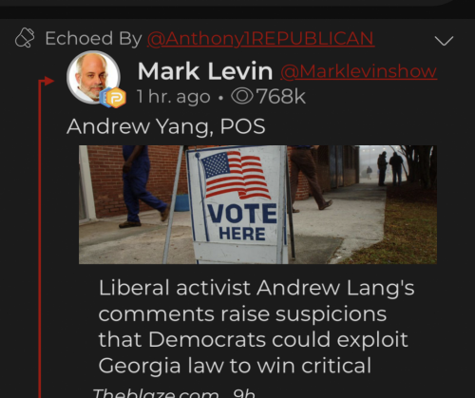Screen dimensions: 475x398
Task: Open Mark Levin display name
Action: [205, 71]
